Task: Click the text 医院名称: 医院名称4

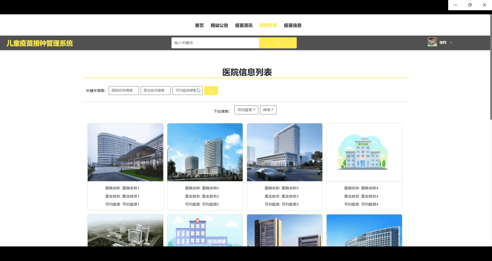Action: [x=361, y=188]
